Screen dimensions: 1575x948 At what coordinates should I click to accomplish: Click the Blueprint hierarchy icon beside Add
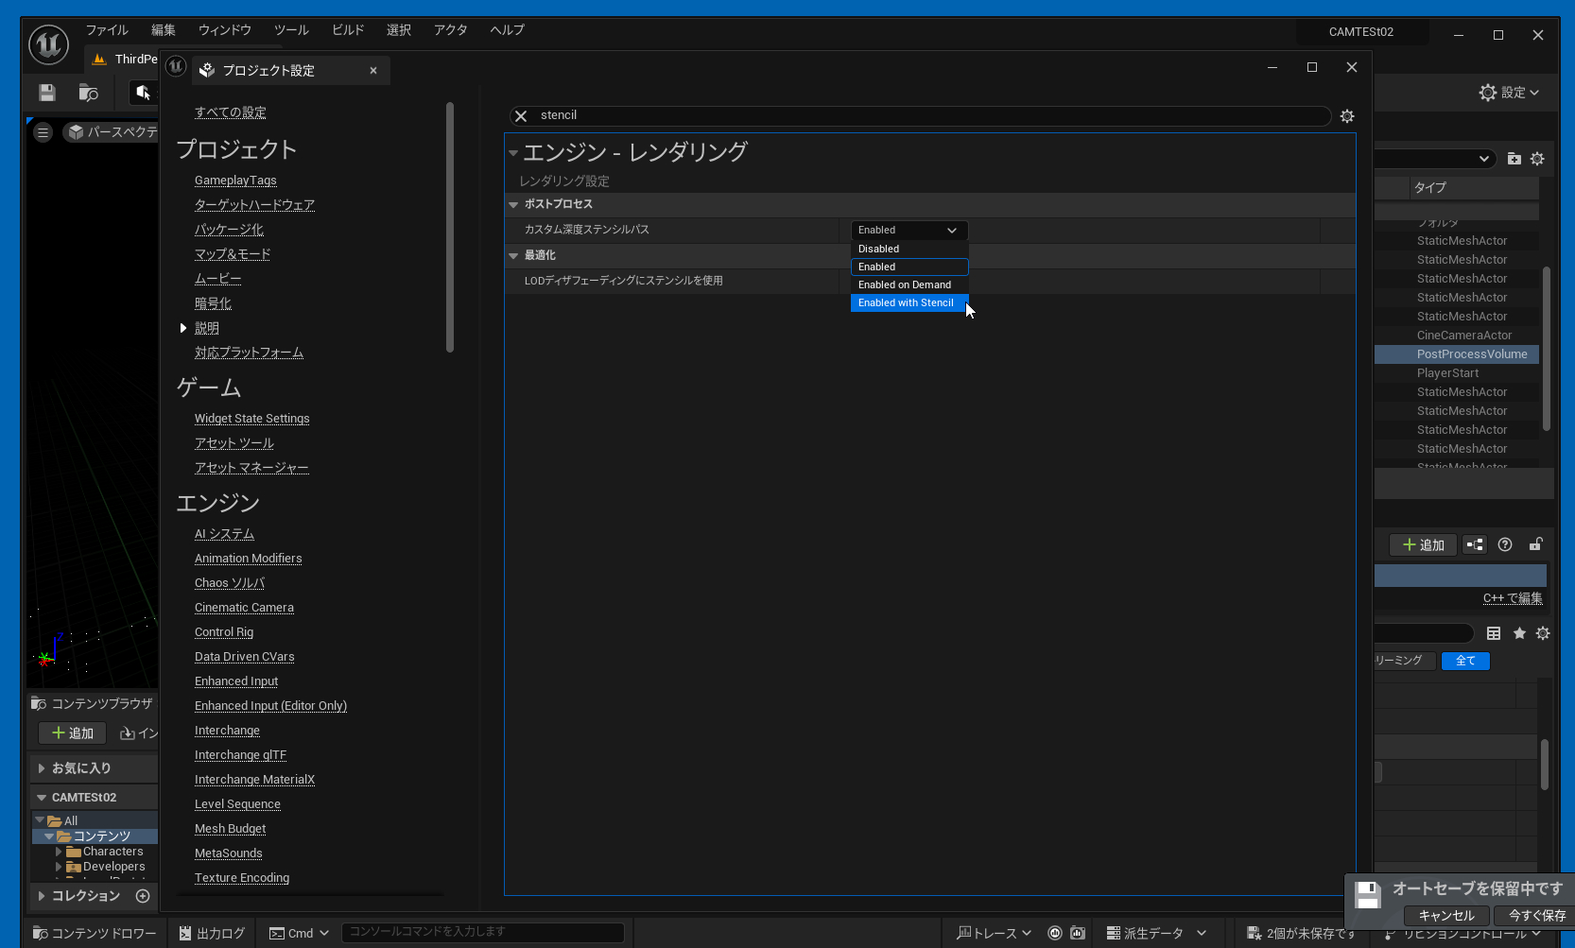(x=1474, y=544)
